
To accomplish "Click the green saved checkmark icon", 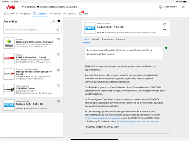I will click(166, 48).
